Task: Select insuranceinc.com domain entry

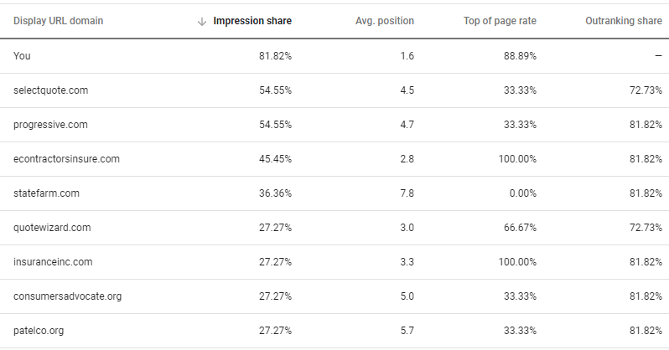Action: pos(53,262)
